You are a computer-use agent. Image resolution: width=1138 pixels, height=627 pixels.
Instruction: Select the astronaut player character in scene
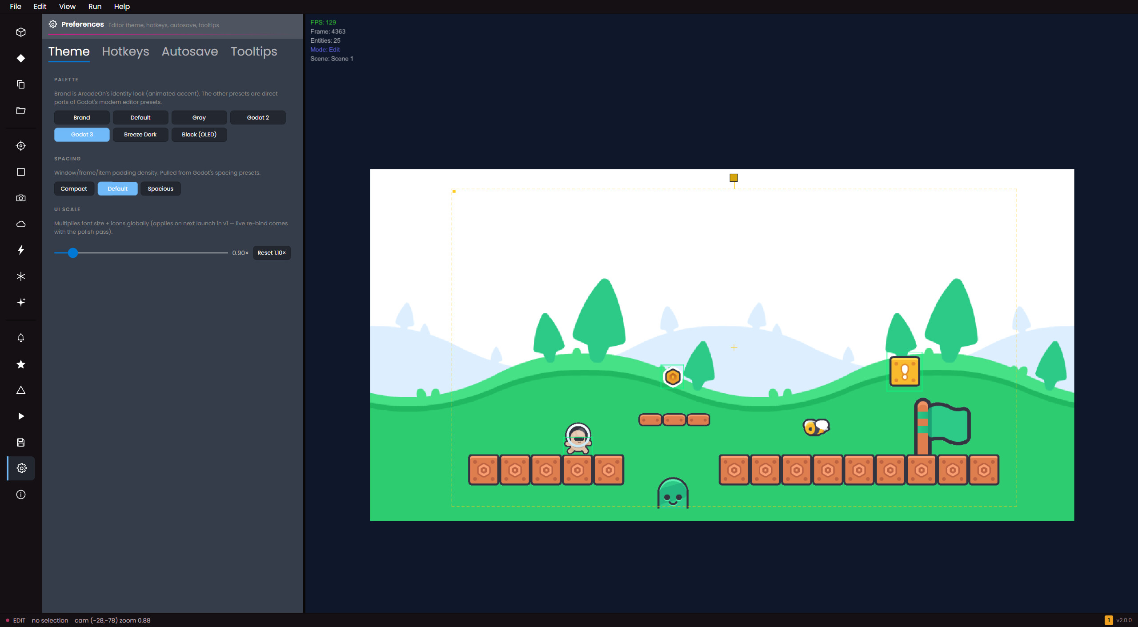[x=578, y=438]
